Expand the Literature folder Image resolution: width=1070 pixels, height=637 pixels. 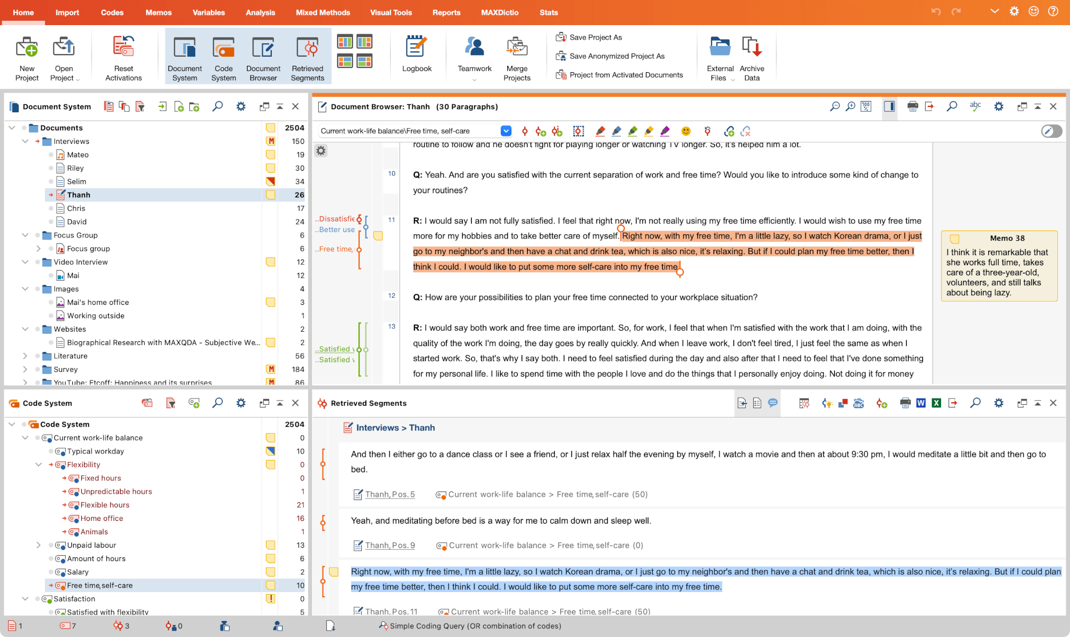tap(25, 356)
